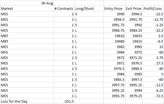The width and height of the screenshot is (164, 104).
Task: Select the profit cell showing 27.5
Action: click(x=153, y=63)
